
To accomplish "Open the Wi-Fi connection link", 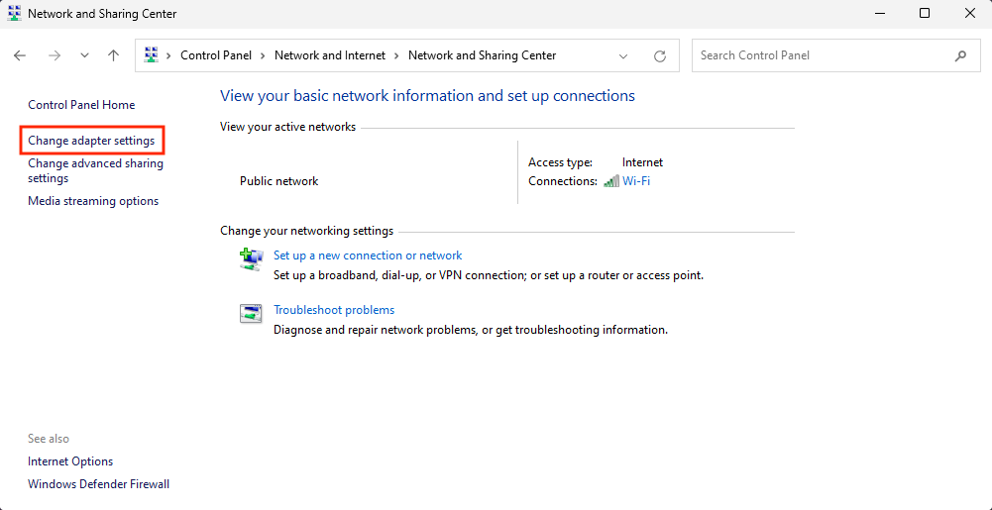I will coord(636,181).
